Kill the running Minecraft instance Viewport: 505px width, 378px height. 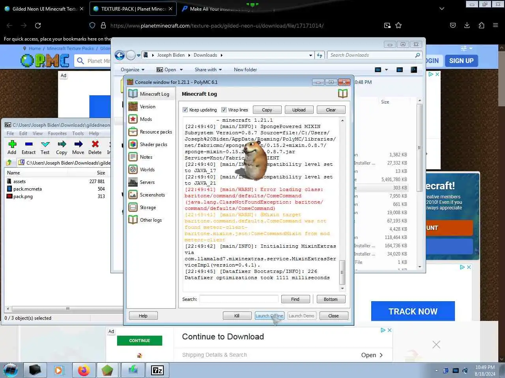237,316
